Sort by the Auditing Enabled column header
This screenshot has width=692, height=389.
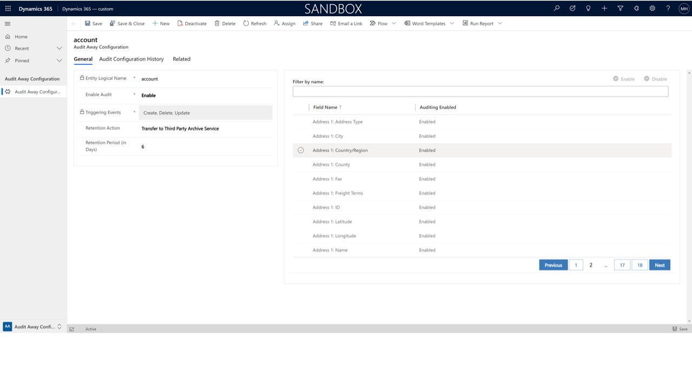438,108
